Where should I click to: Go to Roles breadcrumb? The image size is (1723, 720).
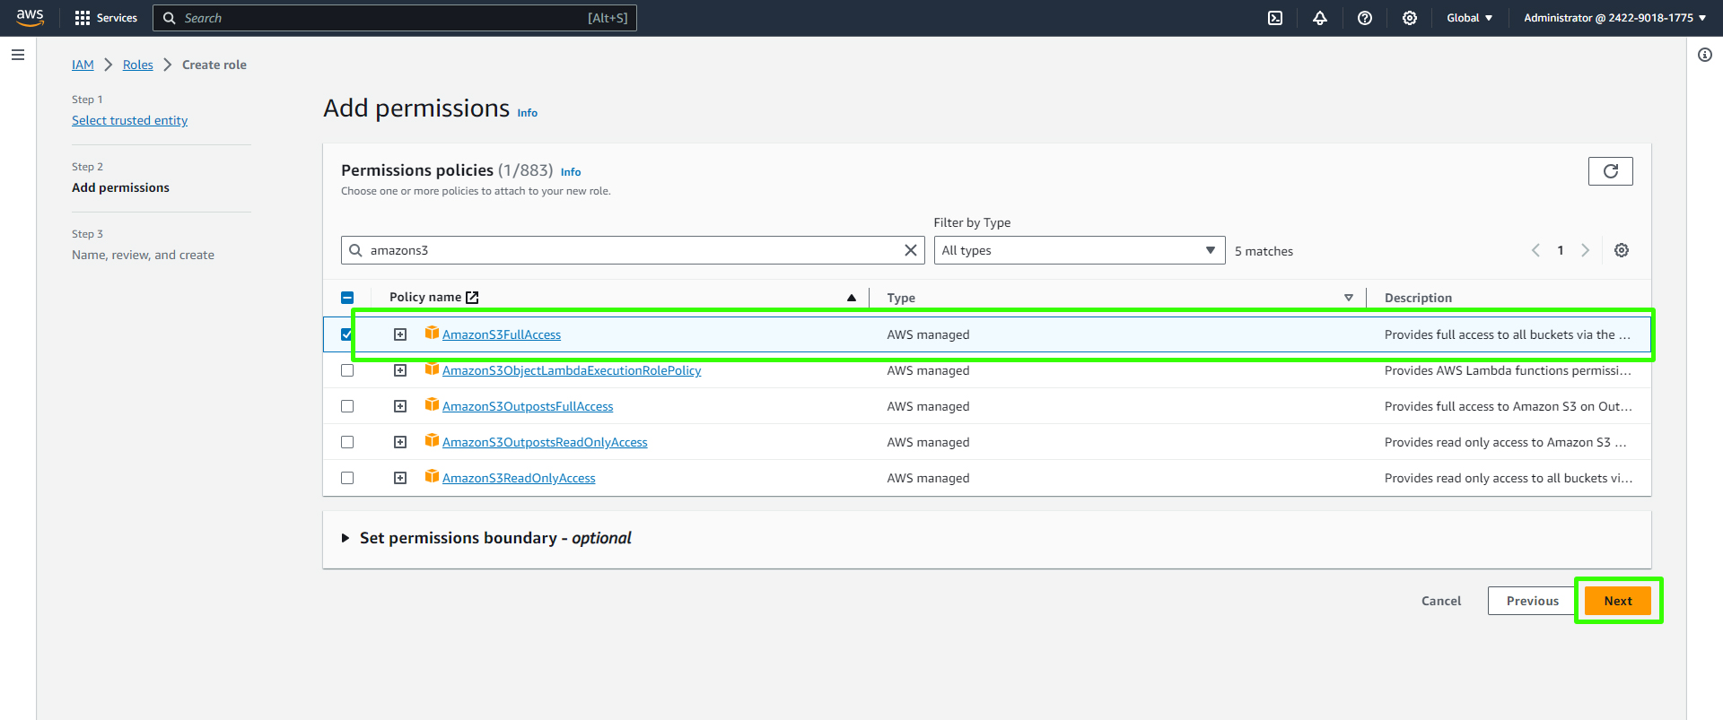tap(138, 65)
